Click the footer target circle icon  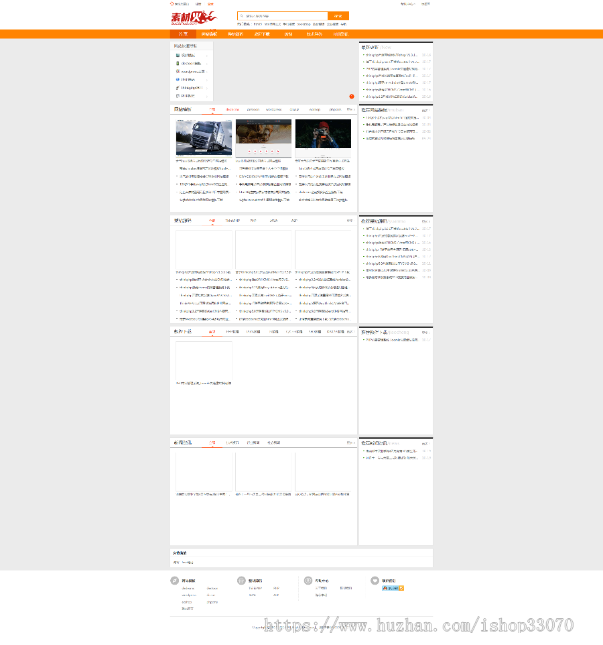pos(308,581)
